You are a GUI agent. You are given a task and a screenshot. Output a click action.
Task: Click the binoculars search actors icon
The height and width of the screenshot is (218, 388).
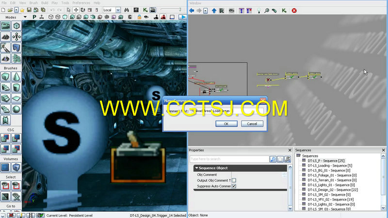(x=127, y=10)
